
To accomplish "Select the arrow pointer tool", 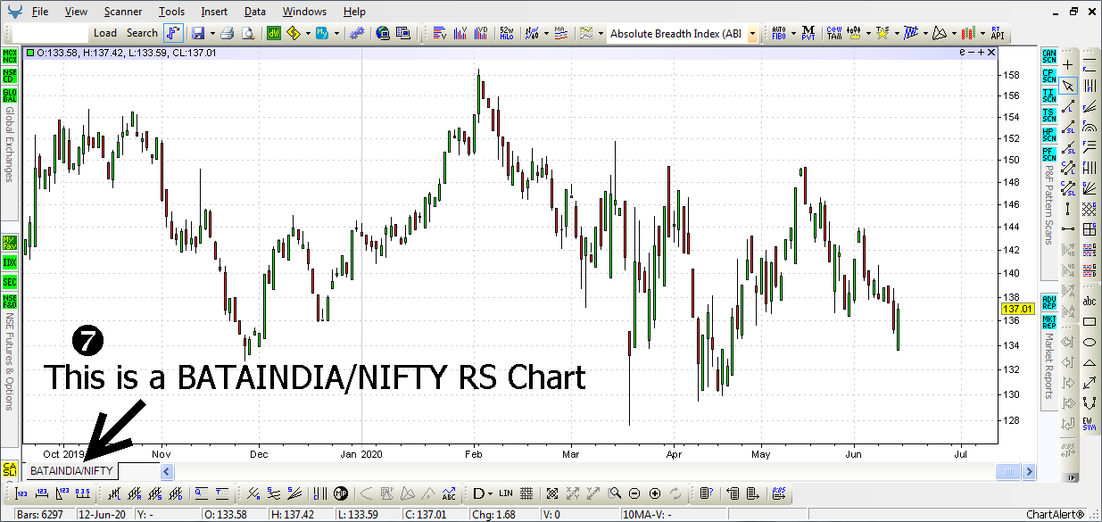I will [1068, 86].
